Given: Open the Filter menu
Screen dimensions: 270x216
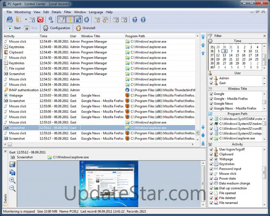Looking at the screenshot, I should (67, 12).
